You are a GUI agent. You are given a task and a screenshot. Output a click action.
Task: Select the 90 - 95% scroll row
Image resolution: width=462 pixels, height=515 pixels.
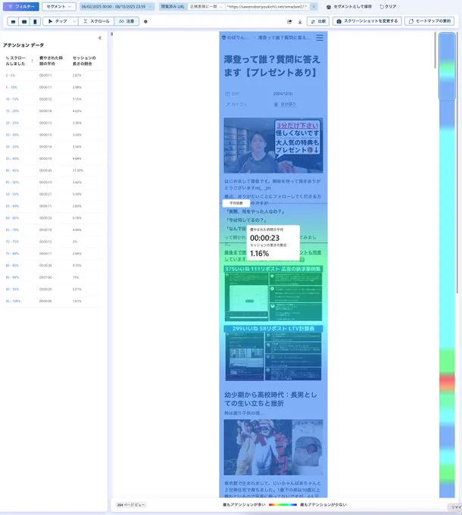coord(52,289)
